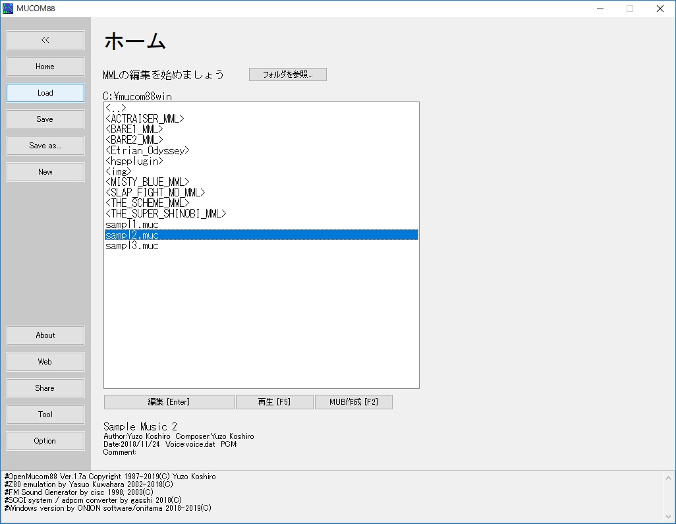The width and height of the screenshot is (676, 524).
Task: Click the Sample Music 2 title text
Action: tap(140, 426)
